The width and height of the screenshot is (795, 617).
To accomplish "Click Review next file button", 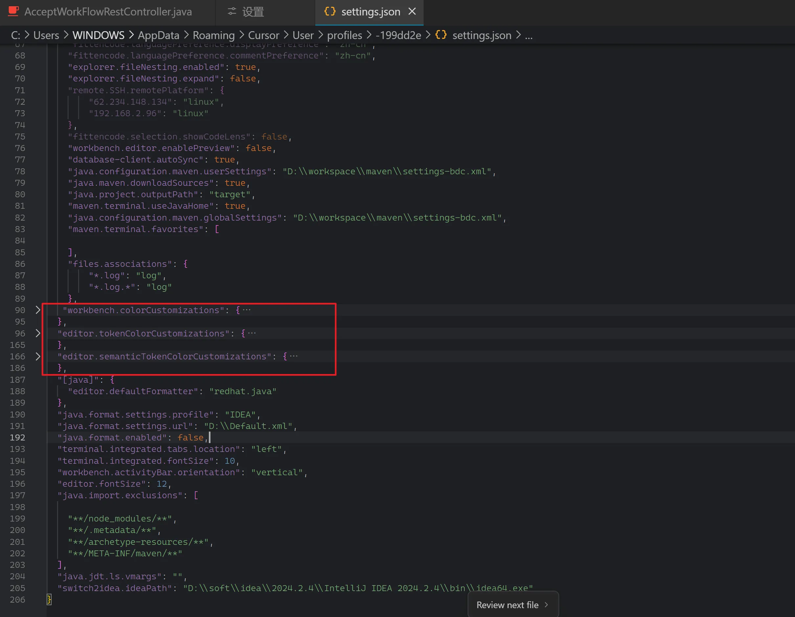I will coord(507,605).
